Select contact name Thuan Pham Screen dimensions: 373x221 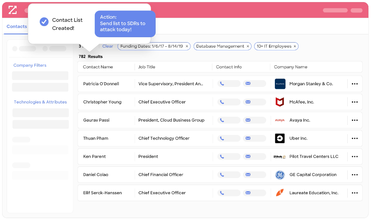96,139
